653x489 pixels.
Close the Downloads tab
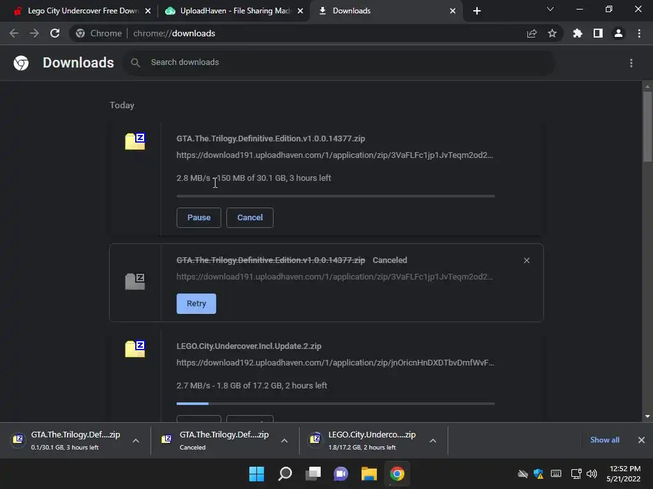[x=453, y=11]
